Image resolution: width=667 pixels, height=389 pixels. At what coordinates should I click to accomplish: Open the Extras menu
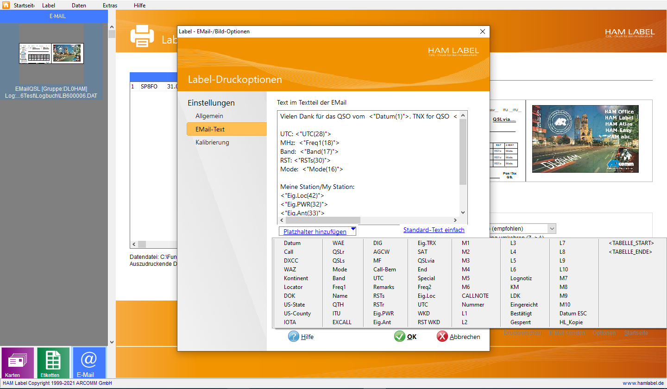tap(110, 6)
